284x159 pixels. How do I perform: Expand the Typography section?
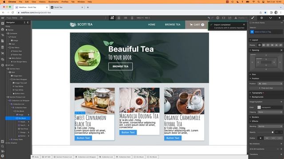(x=256, y=93)
